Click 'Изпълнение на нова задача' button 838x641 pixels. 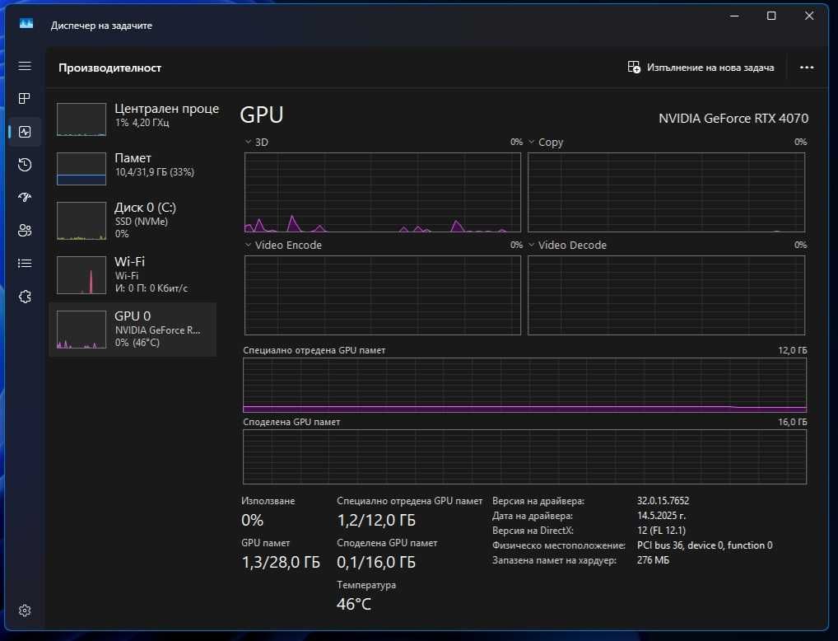click(701, 68)
